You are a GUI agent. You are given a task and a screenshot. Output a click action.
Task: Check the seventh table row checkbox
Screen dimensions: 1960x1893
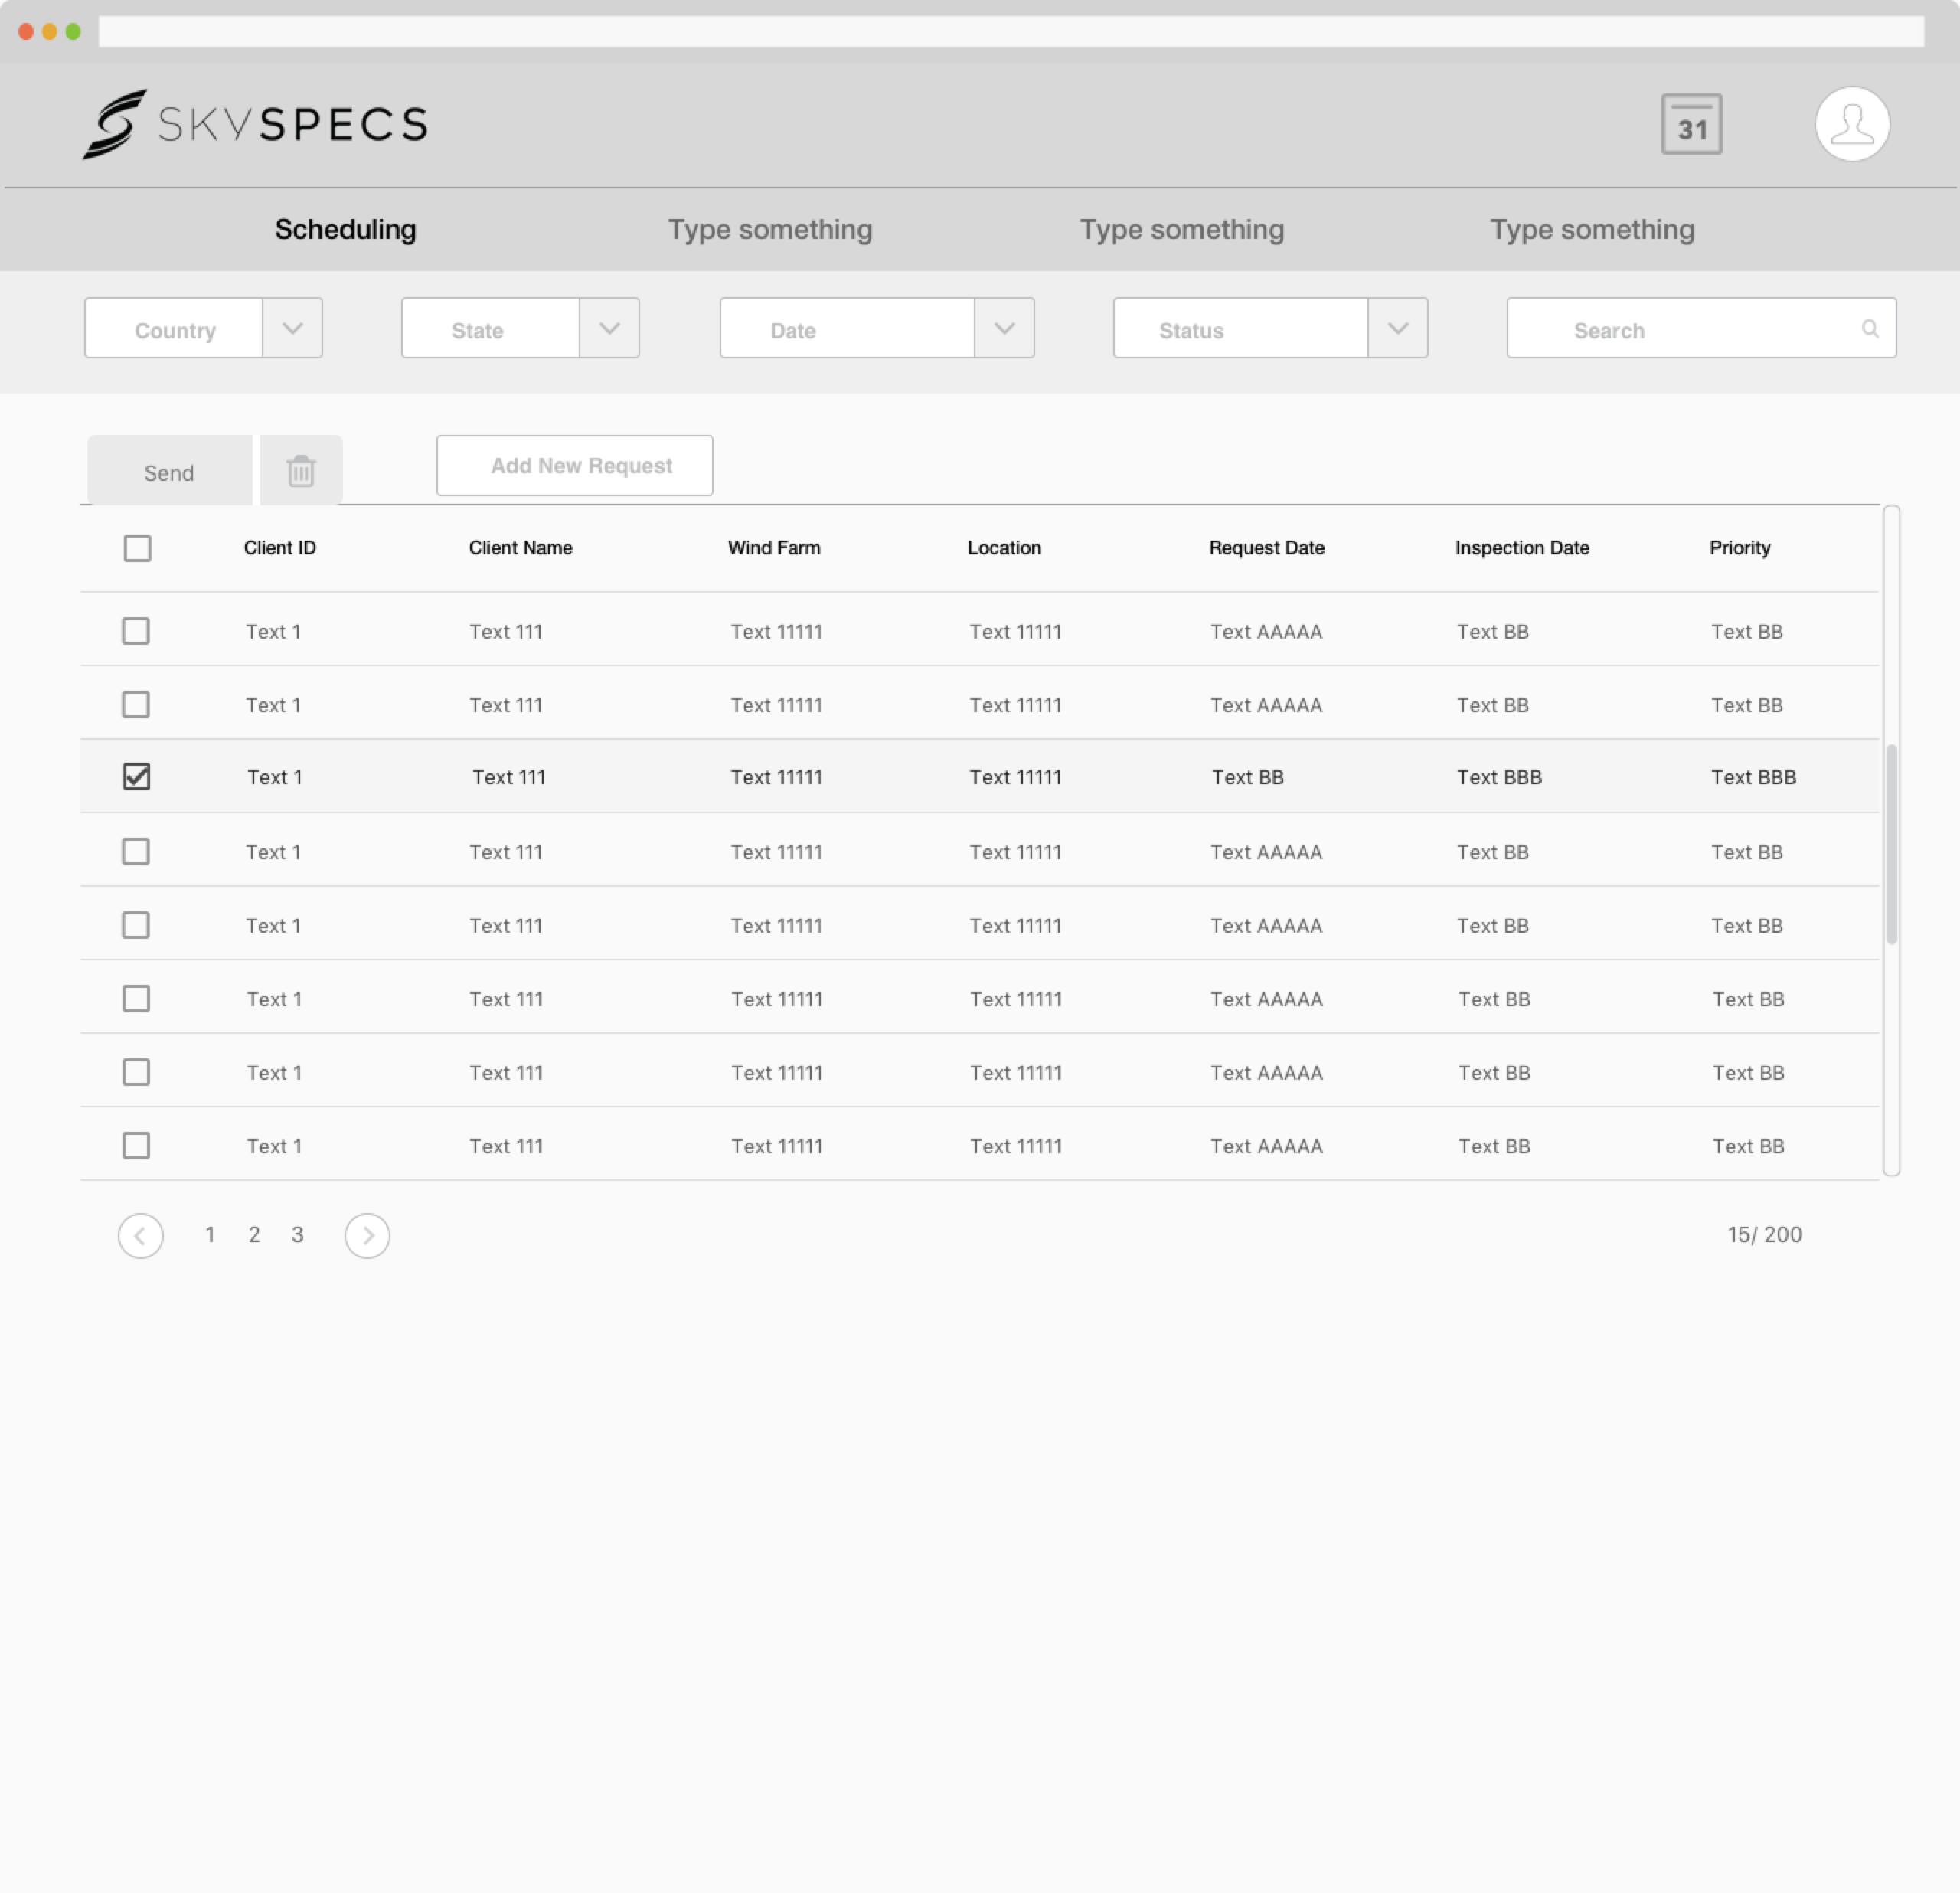(x=136, y=1072)
